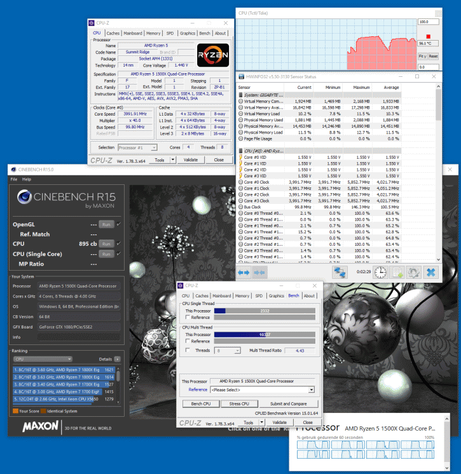Open the Cinebench Help menu
This screenshot has height=474, width=461.
point(27,179)
